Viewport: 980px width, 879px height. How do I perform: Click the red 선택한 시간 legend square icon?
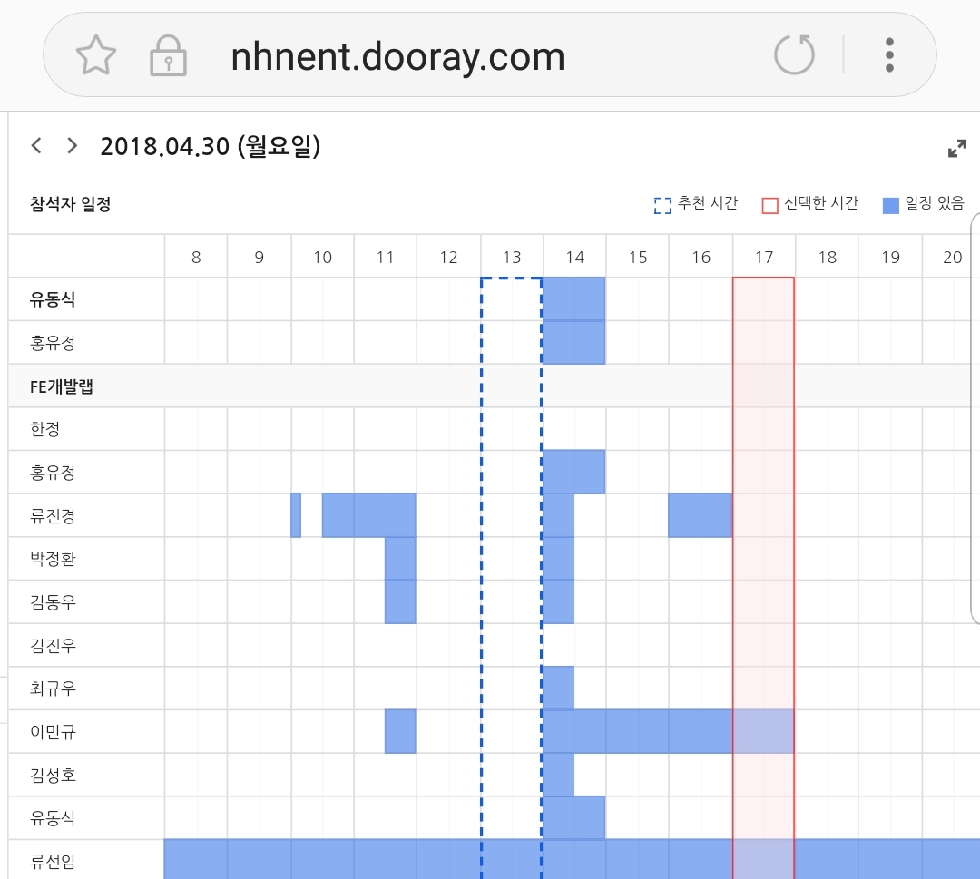click(770, 205)
